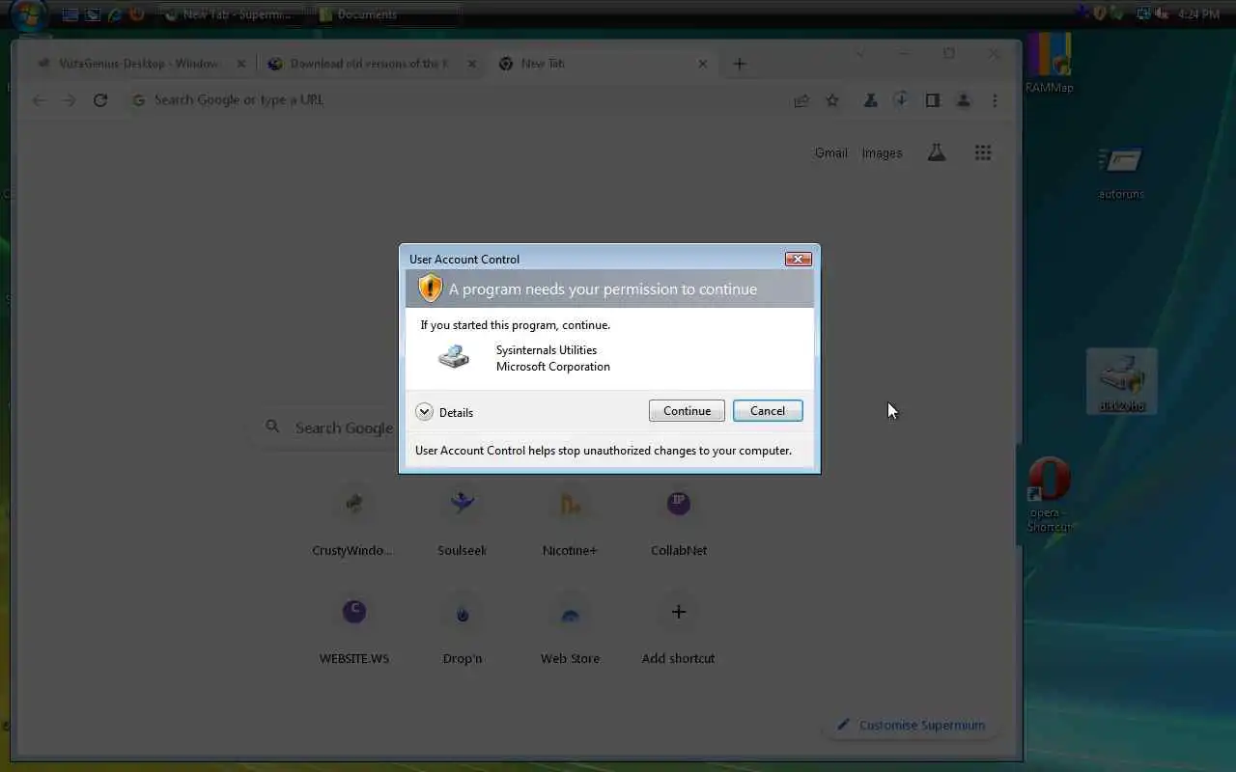Image resolution: width=1236 pixels, height=772 pixels.
Task: Click the volume icon in the system tray
Action: point(1162,14)
